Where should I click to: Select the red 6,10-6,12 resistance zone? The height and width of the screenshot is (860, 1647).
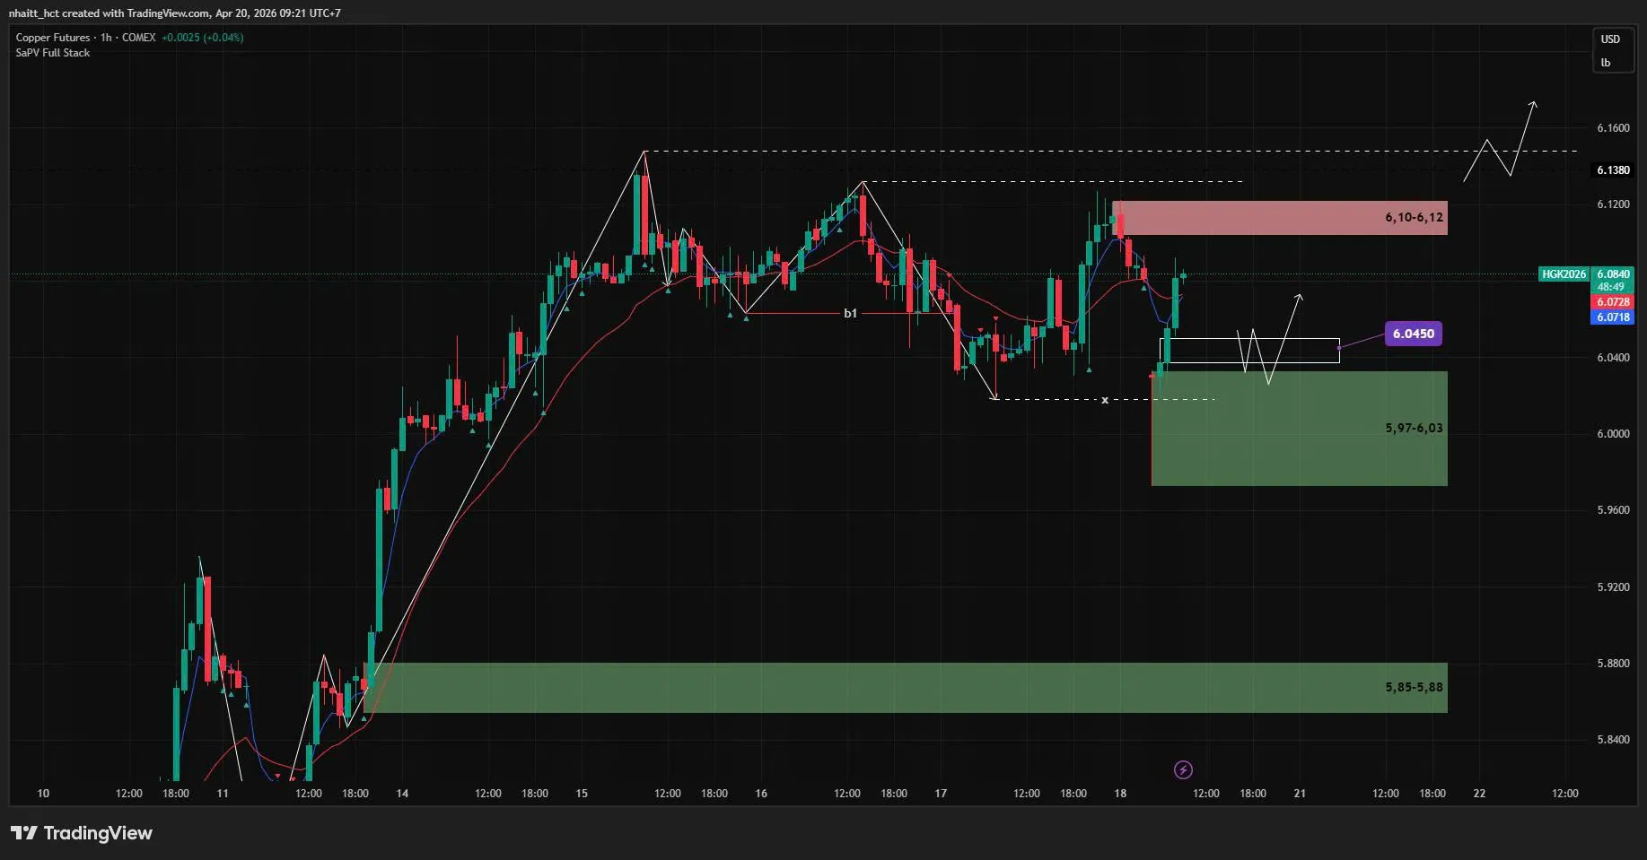[1279, 218]
